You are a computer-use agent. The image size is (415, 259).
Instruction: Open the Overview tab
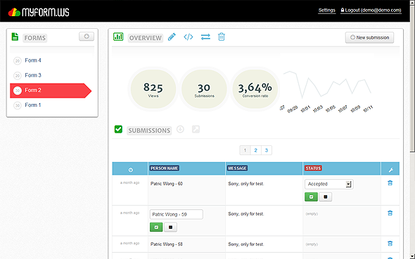pos(146,38)
